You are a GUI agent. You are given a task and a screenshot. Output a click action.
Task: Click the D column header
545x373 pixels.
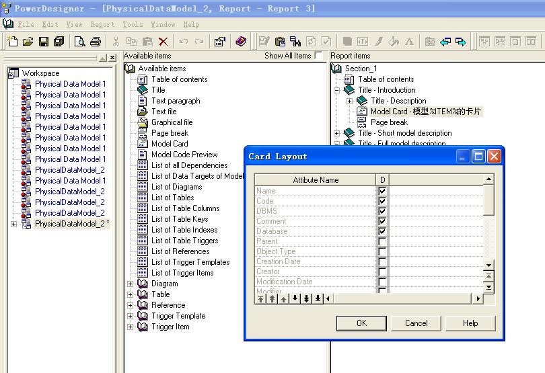382,180
